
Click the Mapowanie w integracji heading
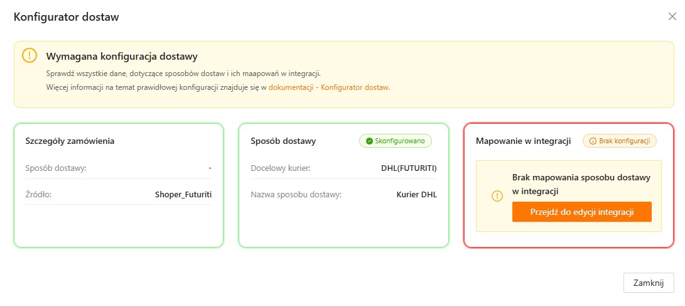click(523, 141)
